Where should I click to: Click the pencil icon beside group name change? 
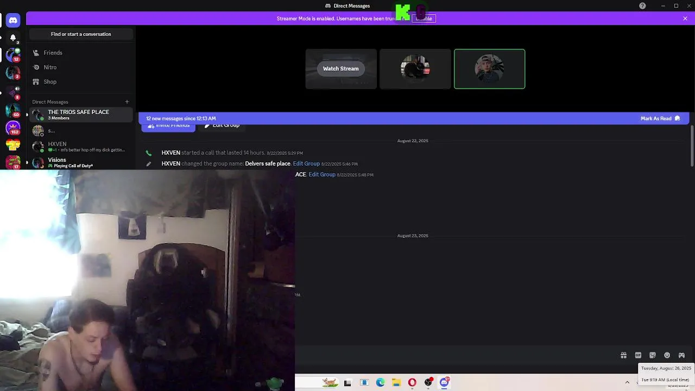pos(149,164)
